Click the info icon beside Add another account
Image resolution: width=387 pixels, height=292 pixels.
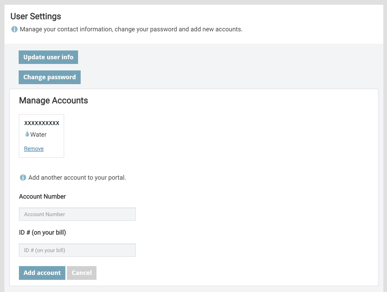point(23,178)
